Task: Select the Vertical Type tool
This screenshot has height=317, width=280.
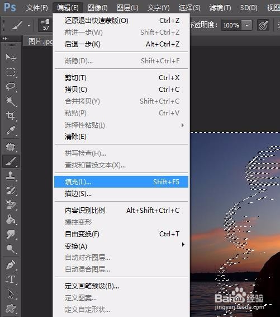Action: [x=11, y=279]
